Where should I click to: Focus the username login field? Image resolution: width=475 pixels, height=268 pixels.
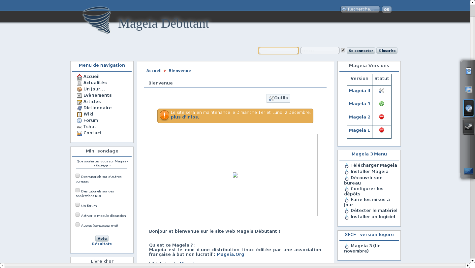coord(278,50)
